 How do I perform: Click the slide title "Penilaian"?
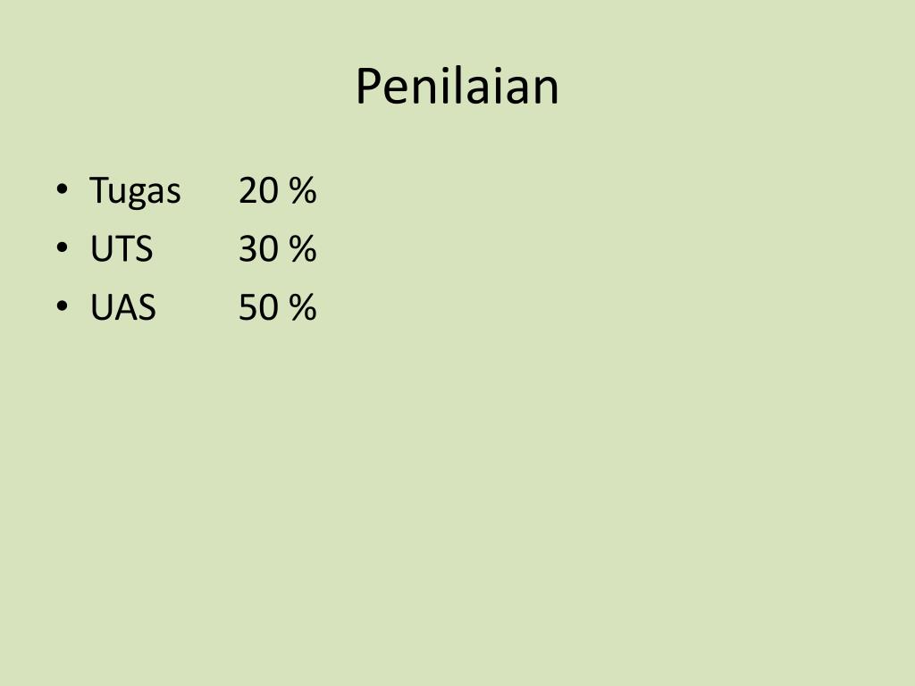click(x=457, y=87)
